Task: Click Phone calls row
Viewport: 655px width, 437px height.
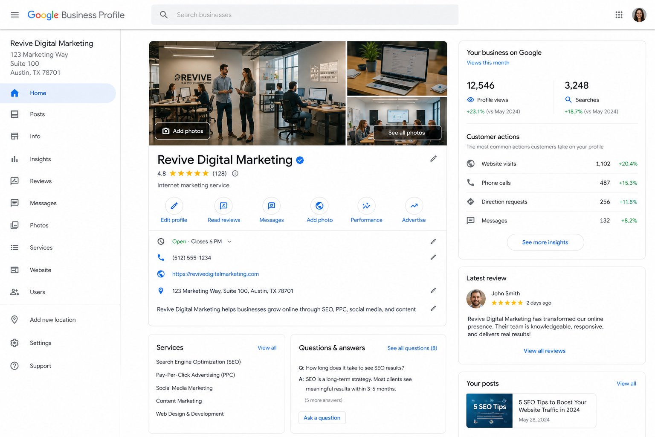Action: [552, 183]
